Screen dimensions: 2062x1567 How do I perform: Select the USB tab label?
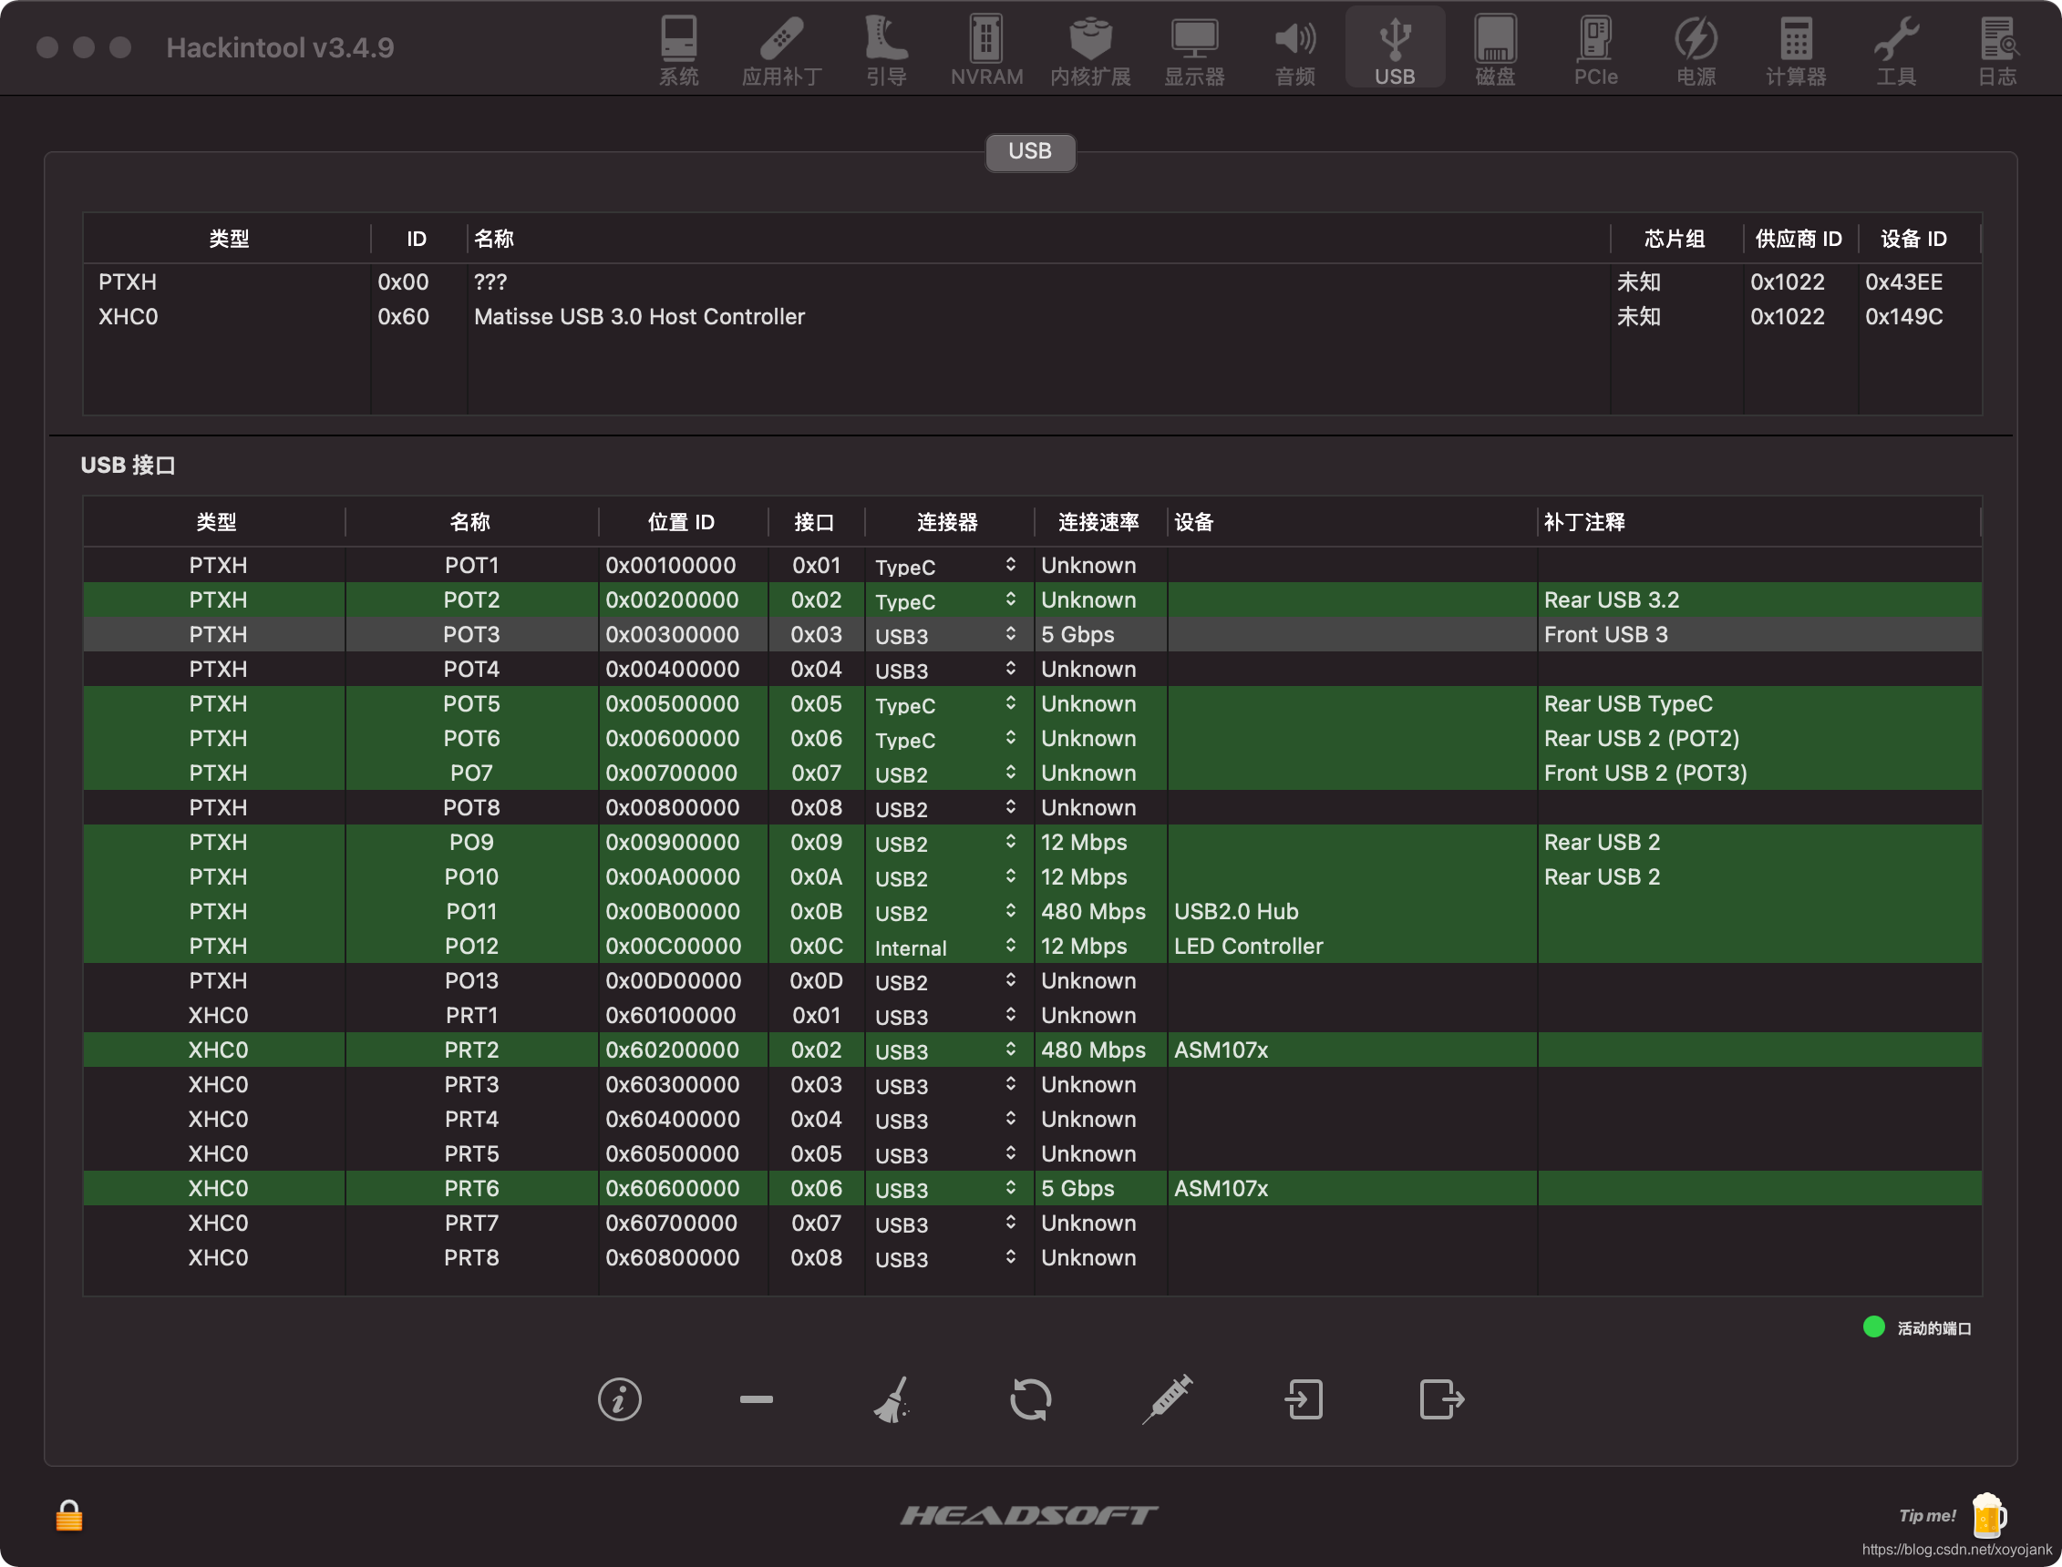tap(1030, 151)
